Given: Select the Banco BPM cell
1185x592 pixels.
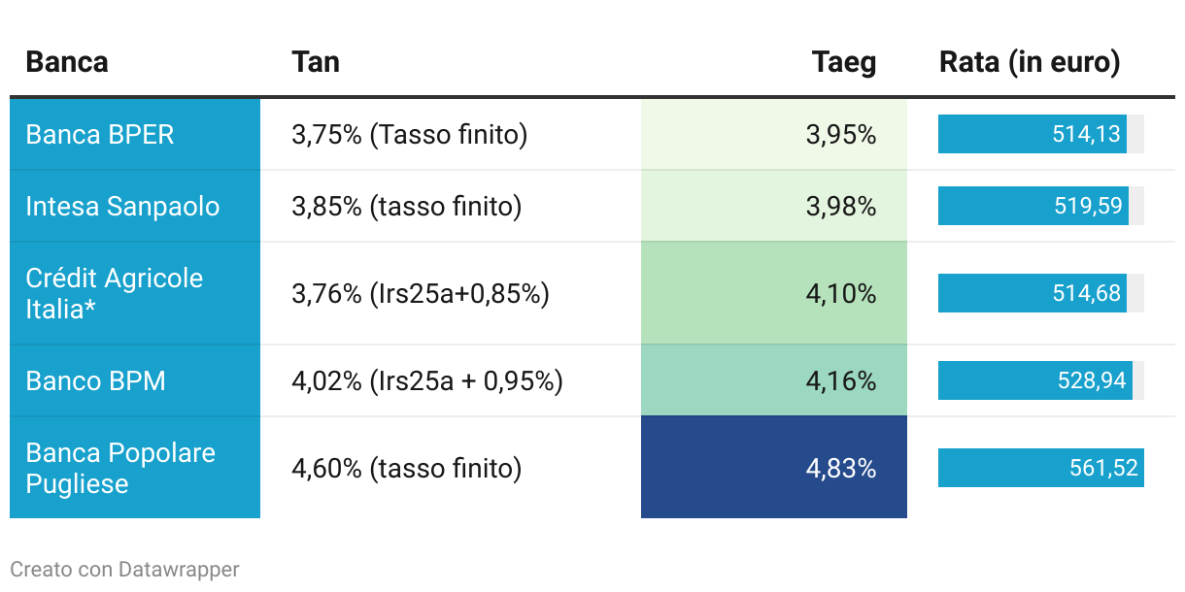Looking at the screenshot, I should pos(135,380).
